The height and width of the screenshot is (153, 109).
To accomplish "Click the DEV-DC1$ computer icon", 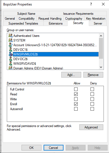I will (x=11, y=49).
